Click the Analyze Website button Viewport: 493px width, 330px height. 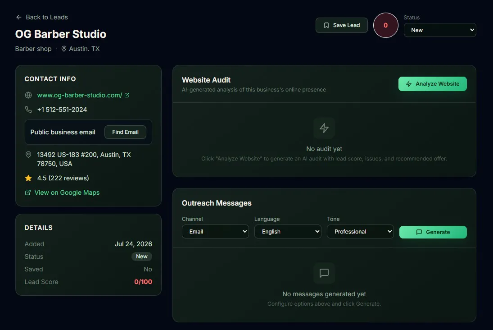[432, 84]
